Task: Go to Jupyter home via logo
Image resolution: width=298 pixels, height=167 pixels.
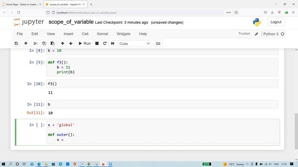Action: (x=28, y=22)
